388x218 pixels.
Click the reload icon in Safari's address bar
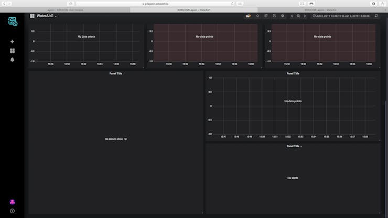pyautogui.click(x=232, y=4)
